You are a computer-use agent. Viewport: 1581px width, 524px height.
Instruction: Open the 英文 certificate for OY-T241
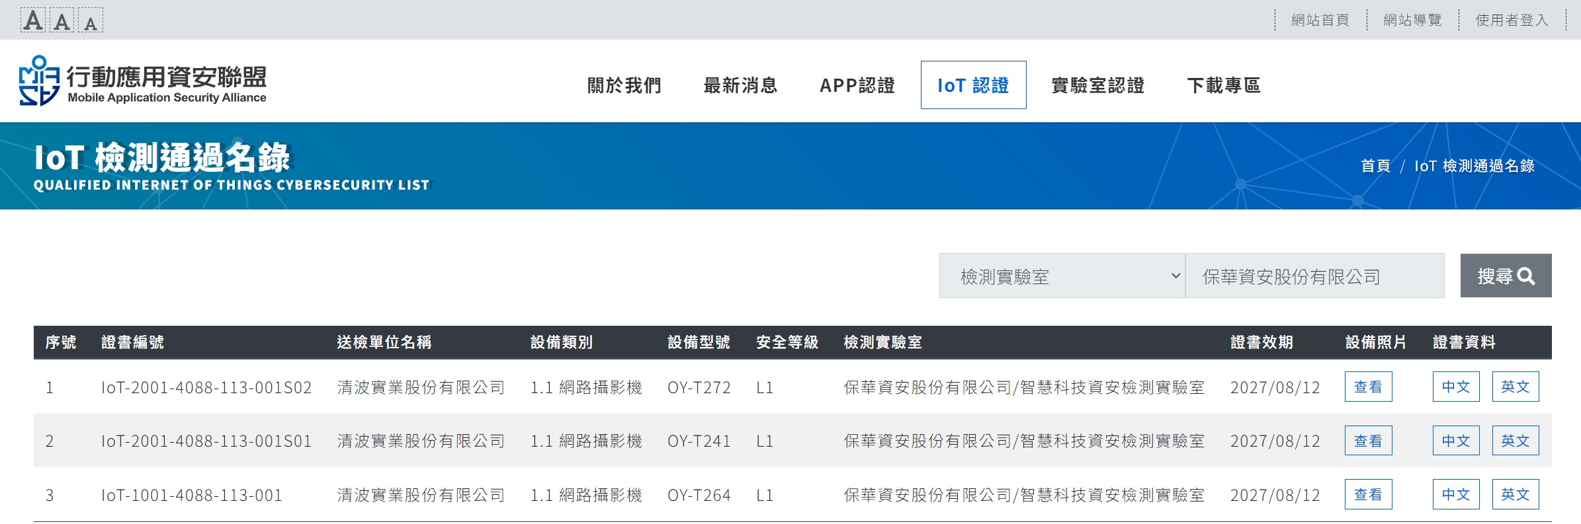[1516, 441]
